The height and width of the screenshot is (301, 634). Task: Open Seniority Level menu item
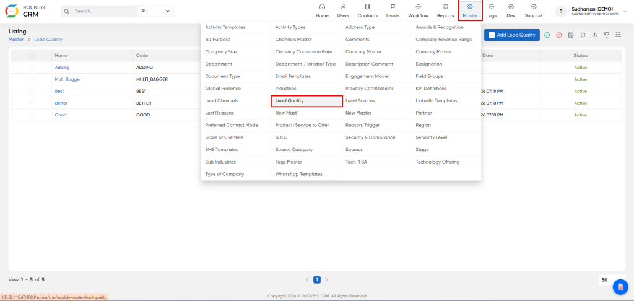tap(432, 137)
